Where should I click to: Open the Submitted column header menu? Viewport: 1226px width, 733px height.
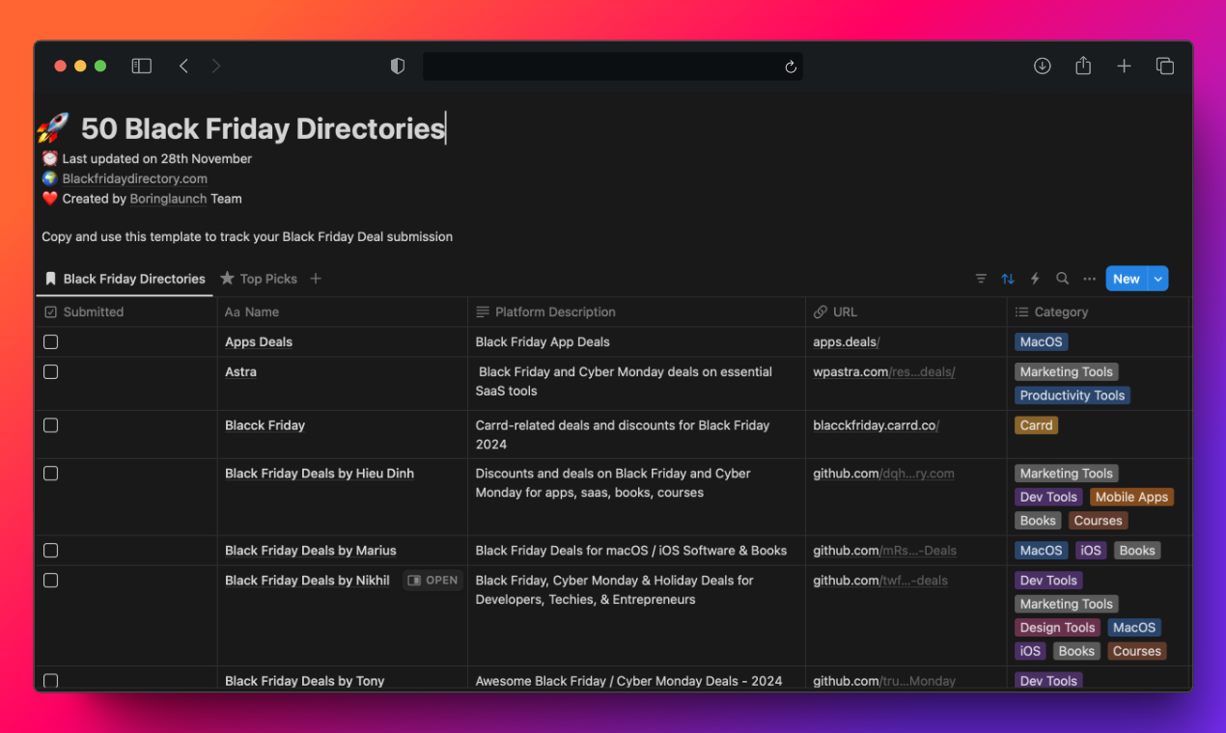click(125, 312)
